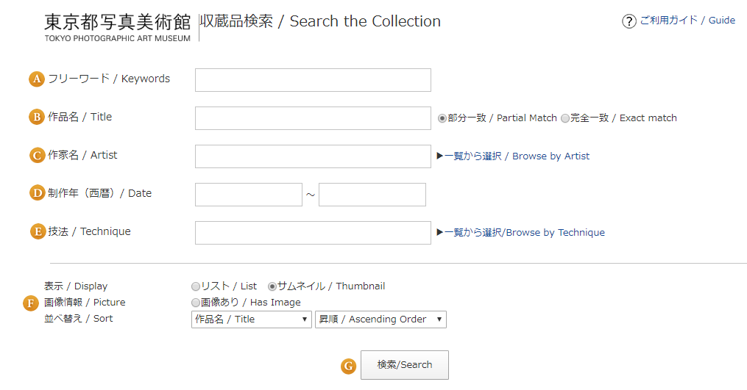Open the Guide link
This screenshot has height=390, width=747.
[687, 21]
